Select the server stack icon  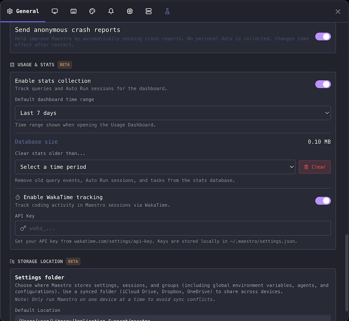point(148,11)
